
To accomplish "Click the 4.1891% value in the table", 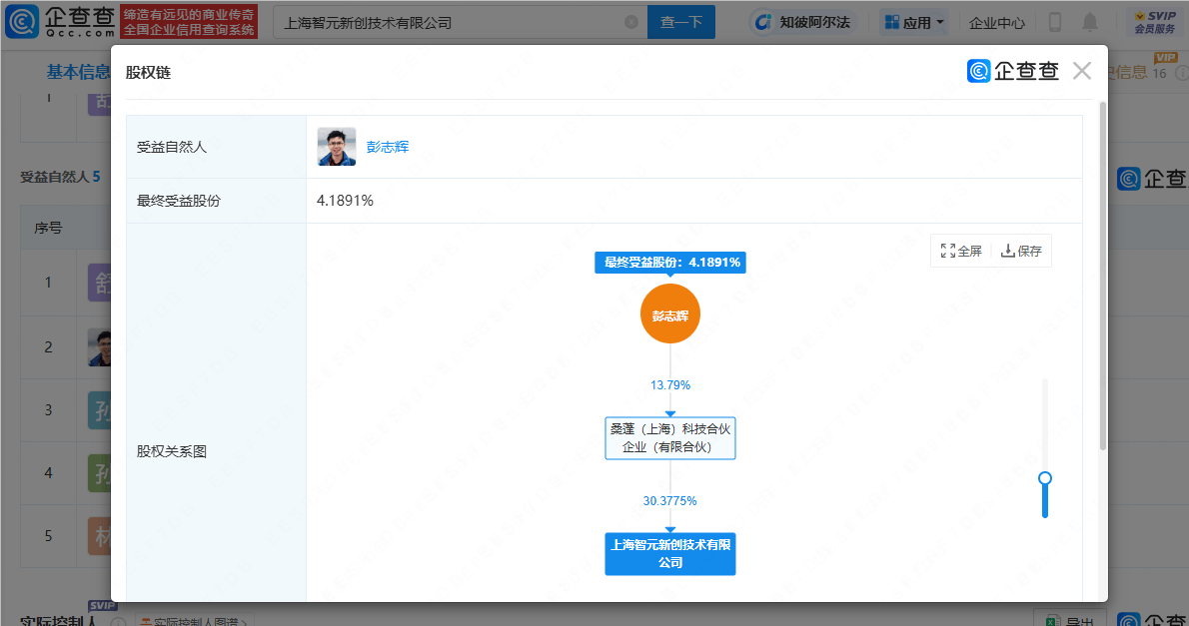I will (x=345, y=201).
